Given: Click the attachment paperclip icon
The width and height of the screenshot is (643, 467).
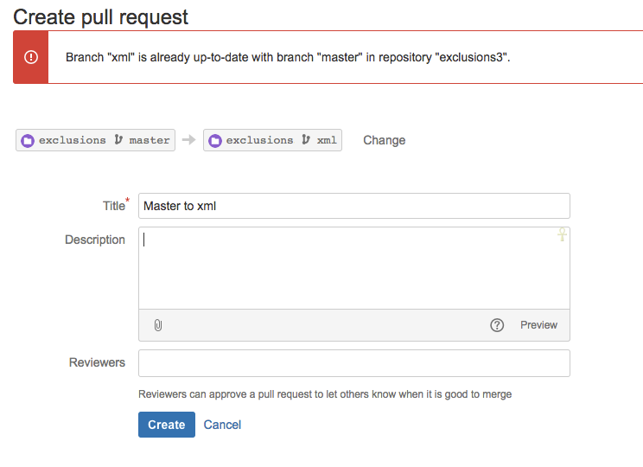Looking at the screenshot, I should tap(158, 325).
